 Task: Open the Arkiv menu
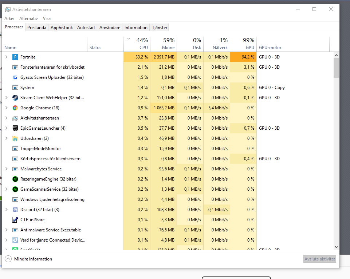[9, 19]
